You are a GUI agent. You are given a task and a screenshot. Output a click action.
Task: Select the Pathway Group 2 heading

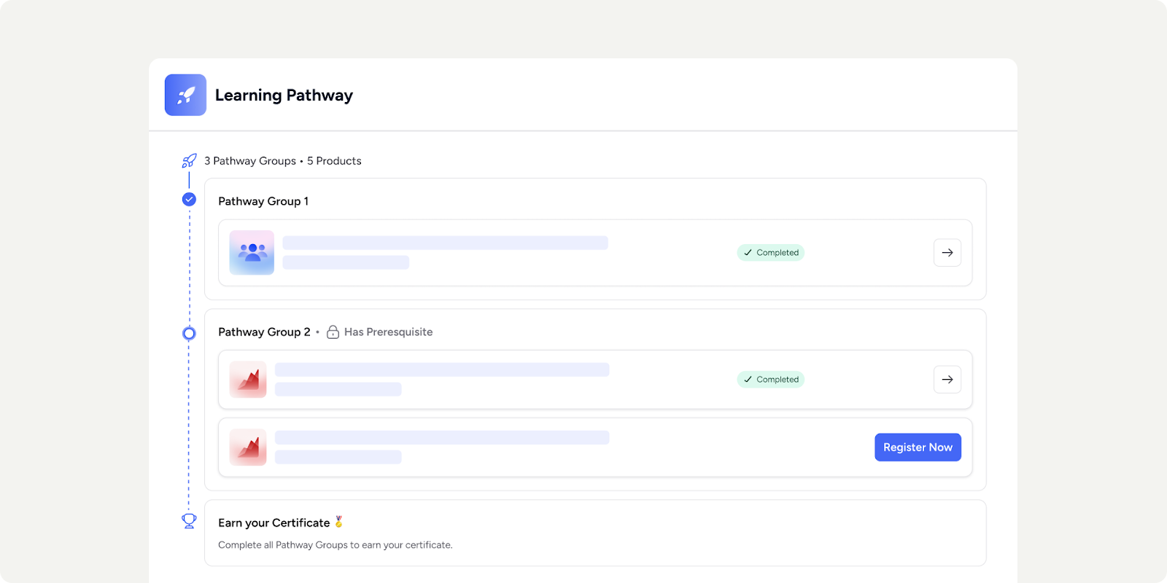click(264, 332)
